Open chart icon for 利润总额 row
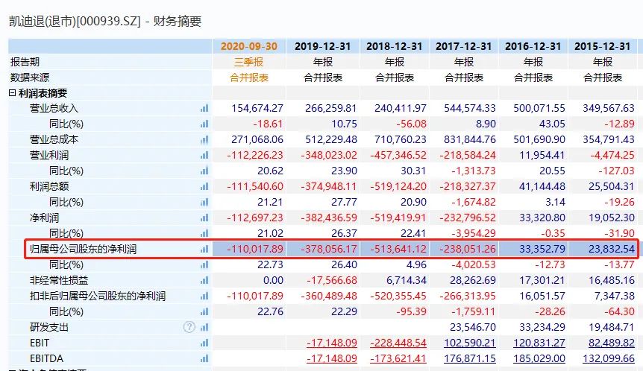 (204, 186)
